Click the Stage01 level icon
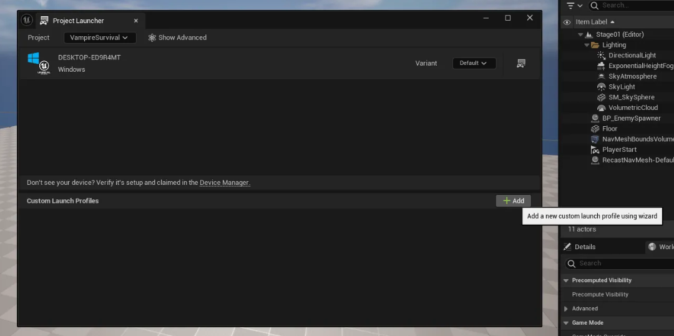This screenshot has width=674, height=336. coord(589,34)
